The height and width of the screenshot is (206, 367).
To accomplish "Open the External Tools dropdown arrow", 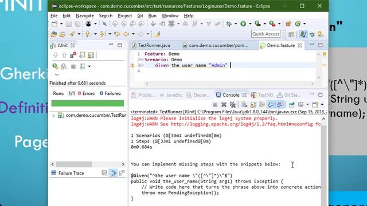I will pos(279,24).
